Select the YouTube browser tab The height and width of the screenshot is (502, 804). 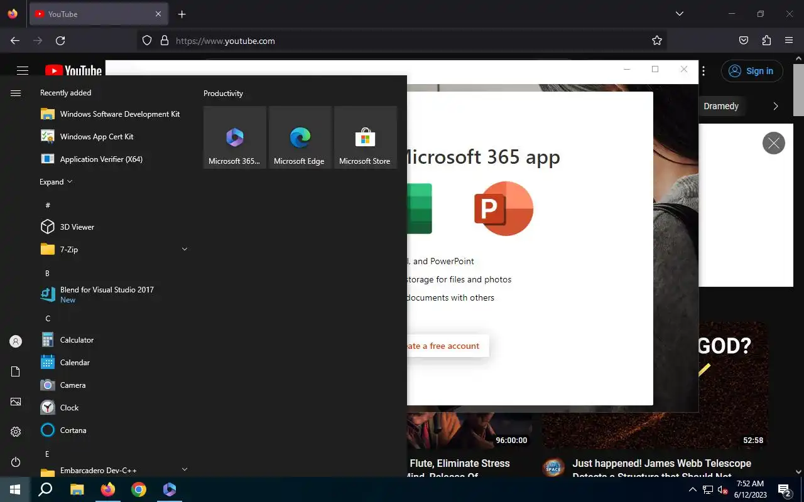pos(99,14)
